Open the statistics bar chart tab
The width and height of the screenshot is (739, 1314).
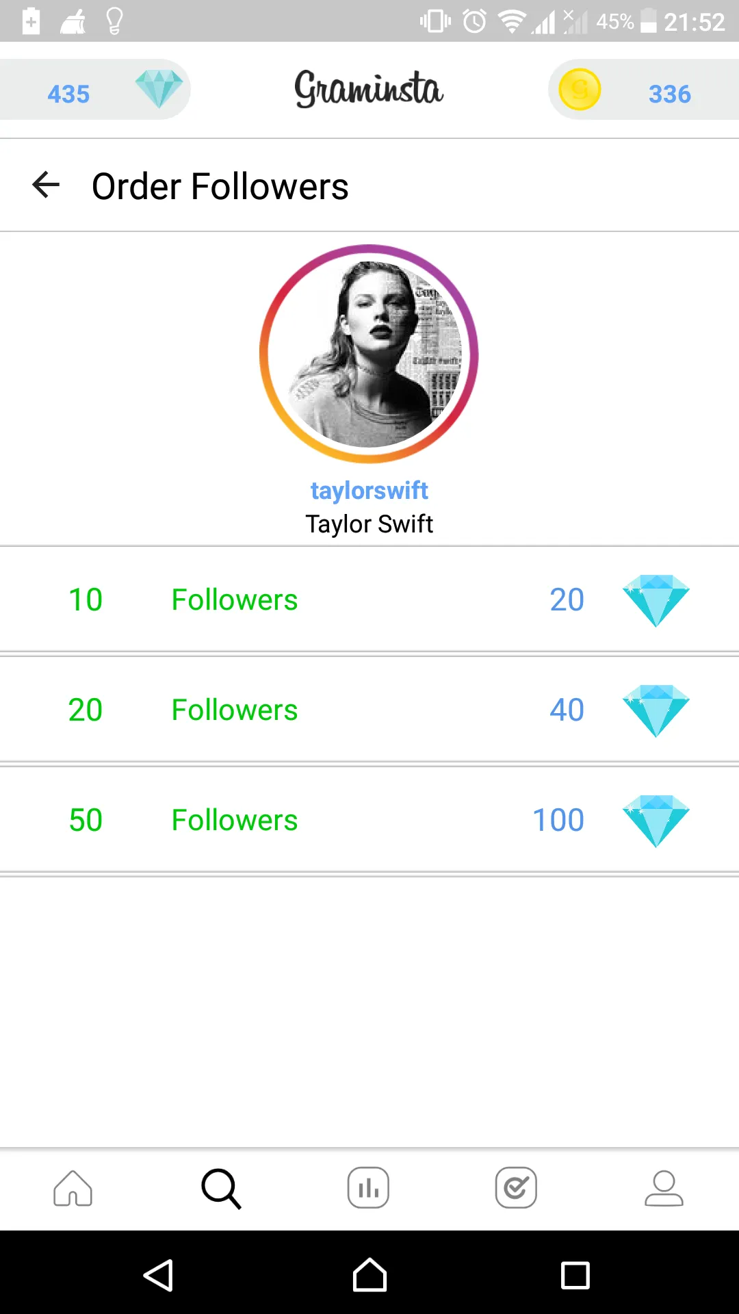[x=368, y=1188]
